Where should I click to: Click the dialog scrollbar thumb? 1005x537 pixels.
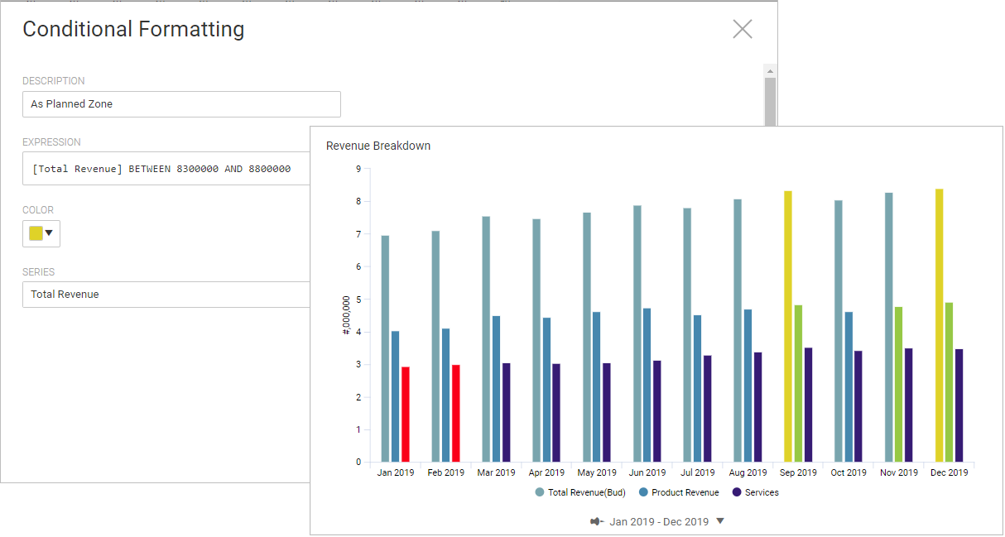coord(770,103)
